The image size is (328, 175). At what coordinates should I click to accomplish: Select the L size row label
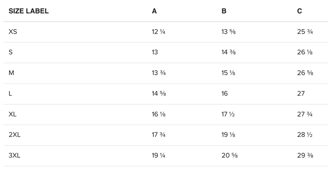point(10,94)
